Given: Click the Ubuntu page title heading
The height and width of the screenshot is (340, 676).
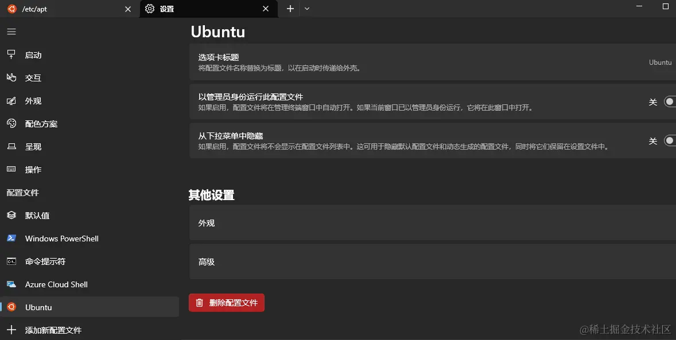Looking at the screenshot, I should [x=217, y=32].
